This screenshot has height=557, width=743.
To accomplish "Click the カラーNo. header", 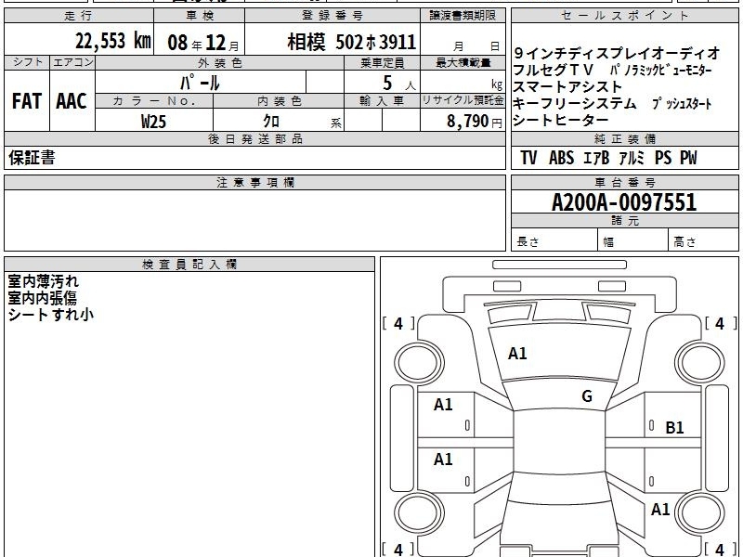I will 154,101.
